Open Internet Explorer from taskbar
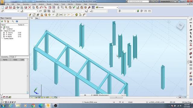This screenshot has width=193, height=108. [x=11, y=106]
